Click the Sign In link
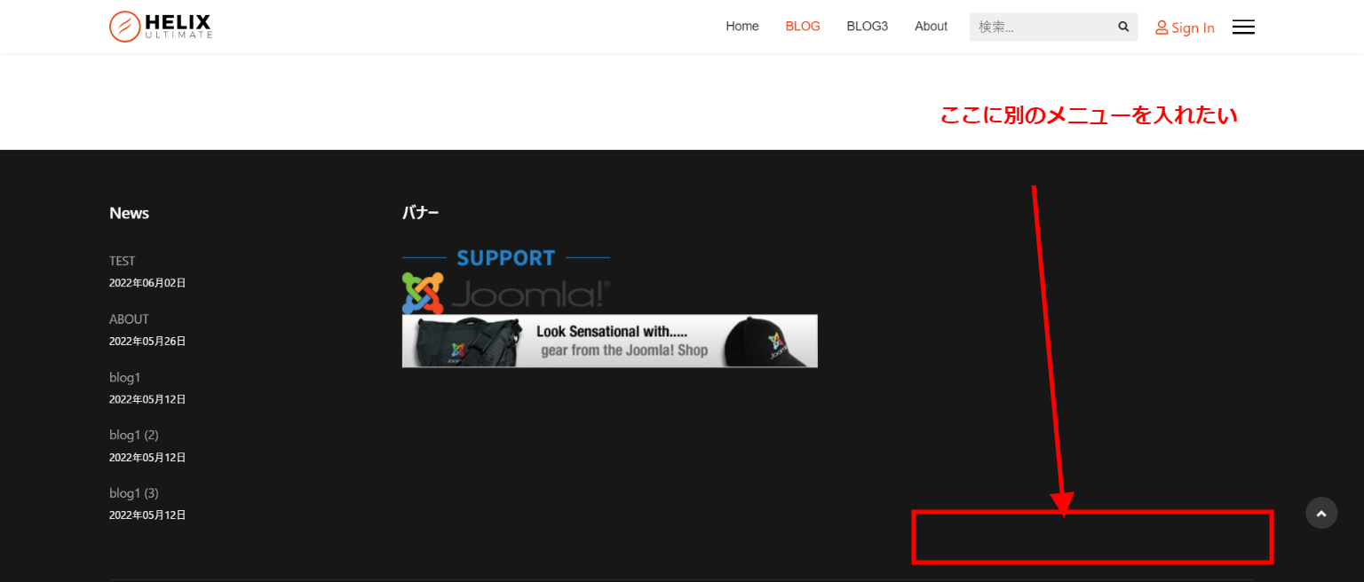 (1193, 28)
